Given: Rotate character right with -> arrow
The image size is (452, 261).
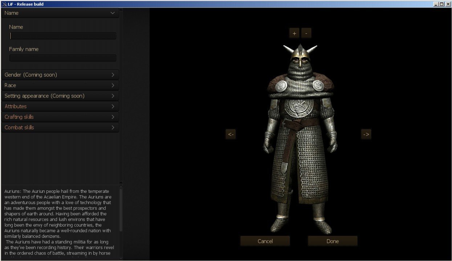Looking at the screenshot, I should [x=366, y=134].
